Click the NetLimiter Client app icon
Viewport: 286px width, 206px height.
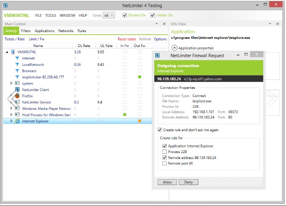(18, 89)
